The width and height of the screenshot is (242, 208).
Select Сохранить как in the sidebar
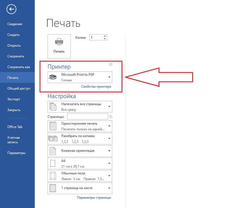[x=19, y=67]
